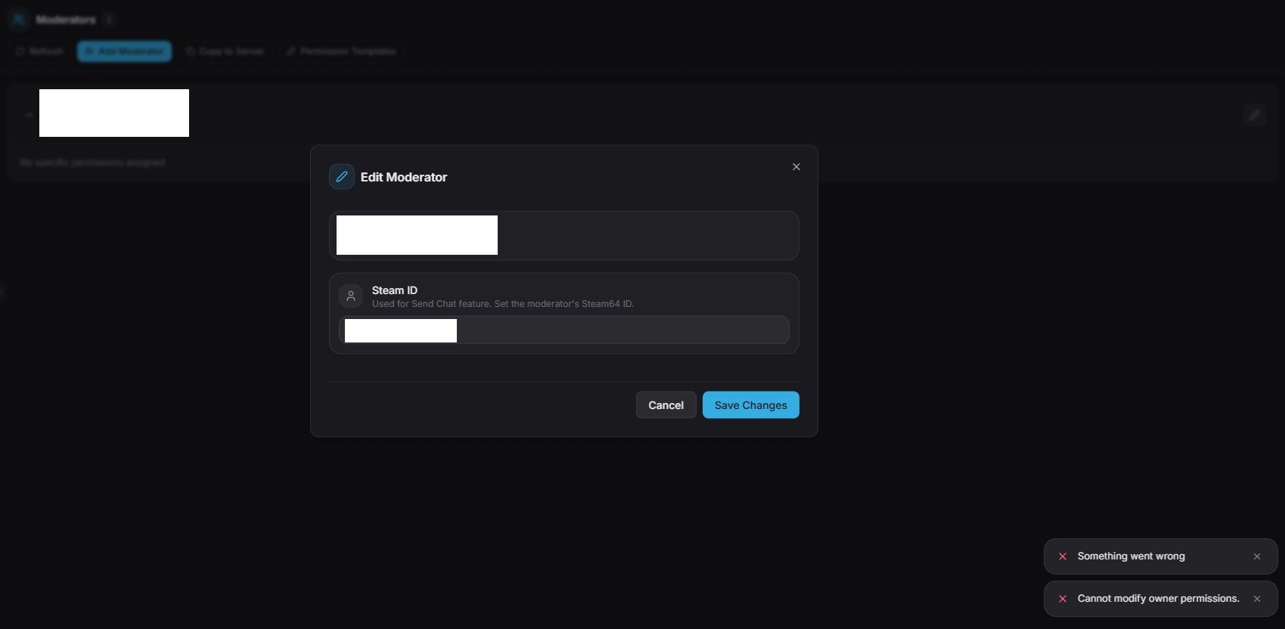Click the red error icon on 'Something went wrong'
The height and width of the screenshot is (629, 1285).
[1063, 556]
